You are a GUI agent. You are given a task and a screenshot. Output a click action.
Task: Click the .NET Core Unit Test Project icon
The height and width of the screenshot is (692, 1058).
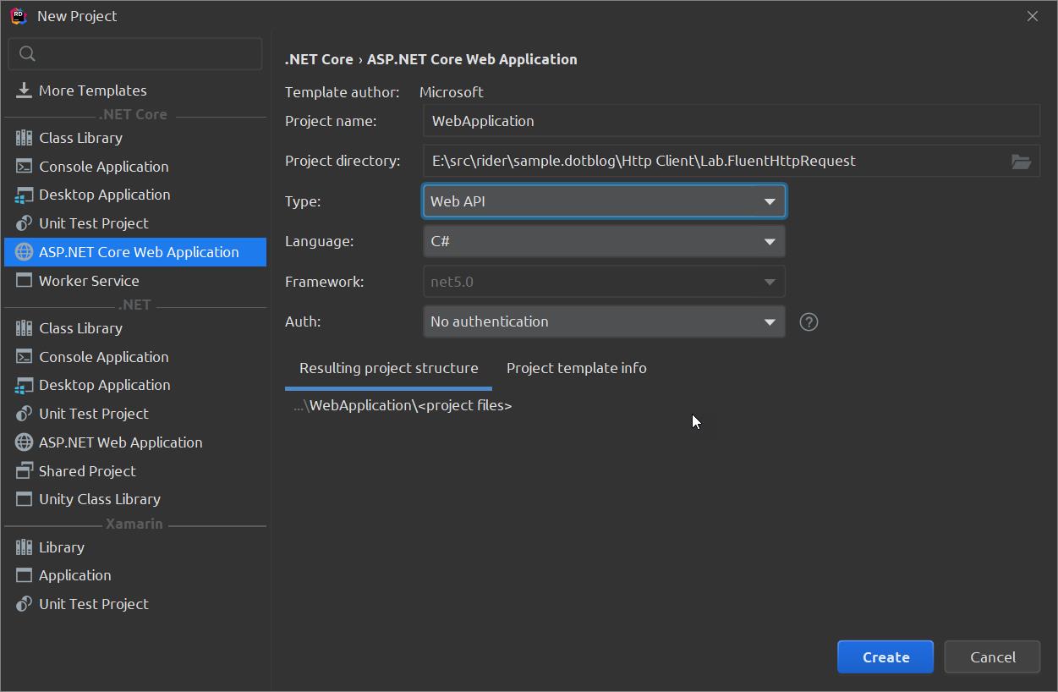click(24, 223)
